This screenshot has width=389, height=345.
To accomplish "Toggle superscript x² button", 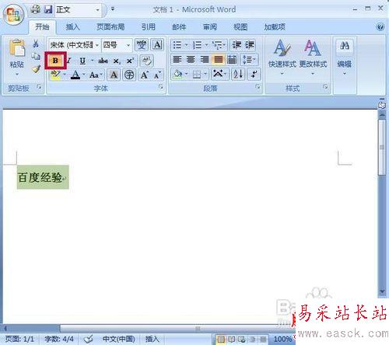I will point(130,61).
